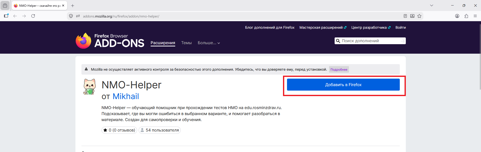
Task: Open Блог дополнений для Firefox link
Action: pos(270,27)
